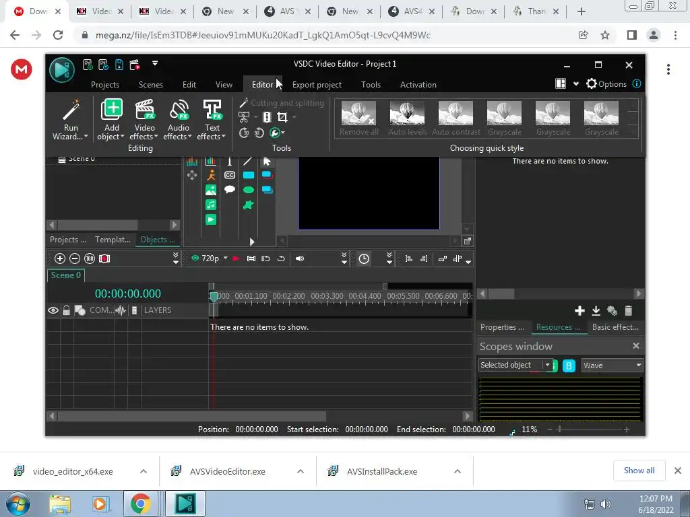Delete resource with trash icon
The image size is (690, 517).
pos(629,311)
